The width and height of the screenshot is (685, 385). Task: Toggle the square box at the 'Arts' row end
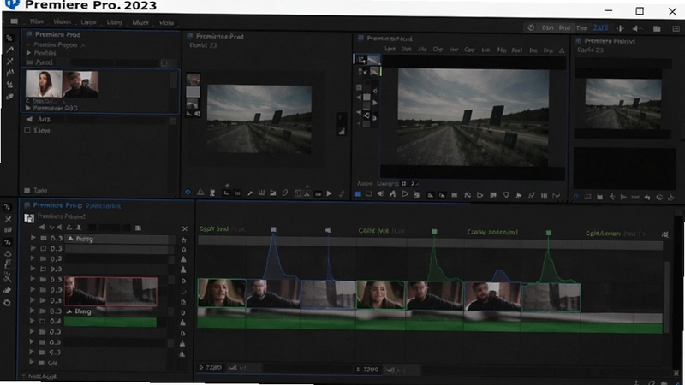(x=173, y=121)
